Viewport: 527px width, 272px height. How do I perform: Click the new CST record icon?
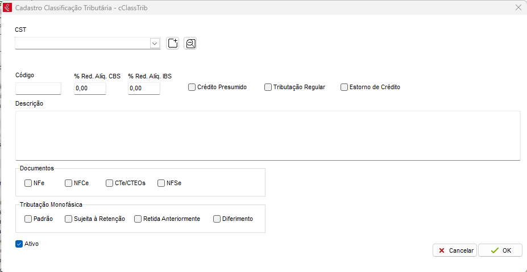[173, 44]
